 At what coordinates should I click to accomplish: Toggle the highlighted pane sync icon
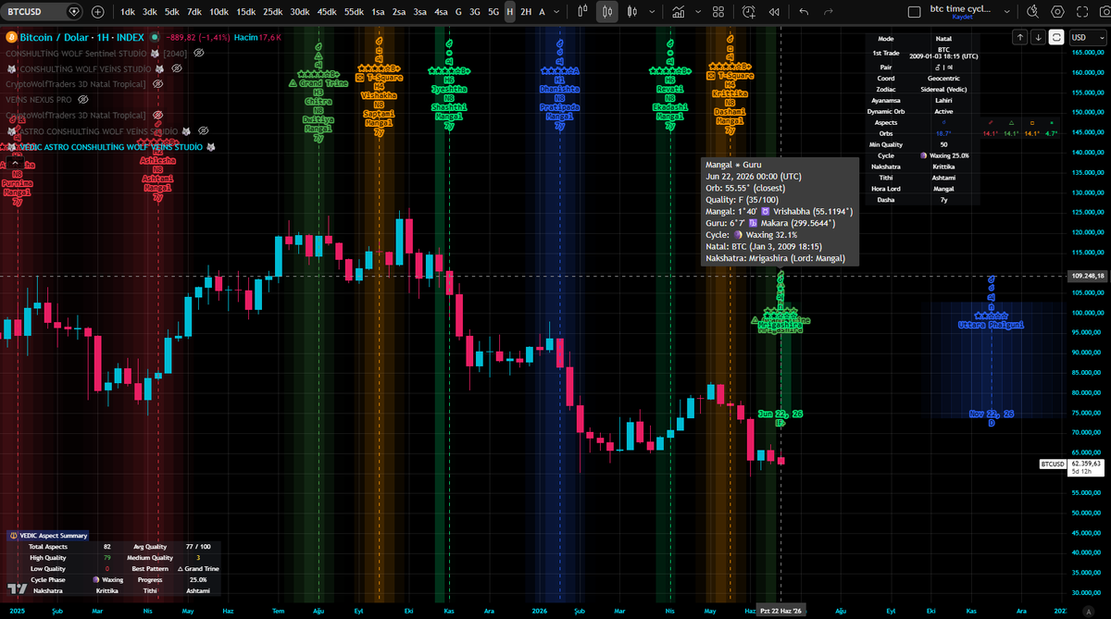coord(1057,37)
